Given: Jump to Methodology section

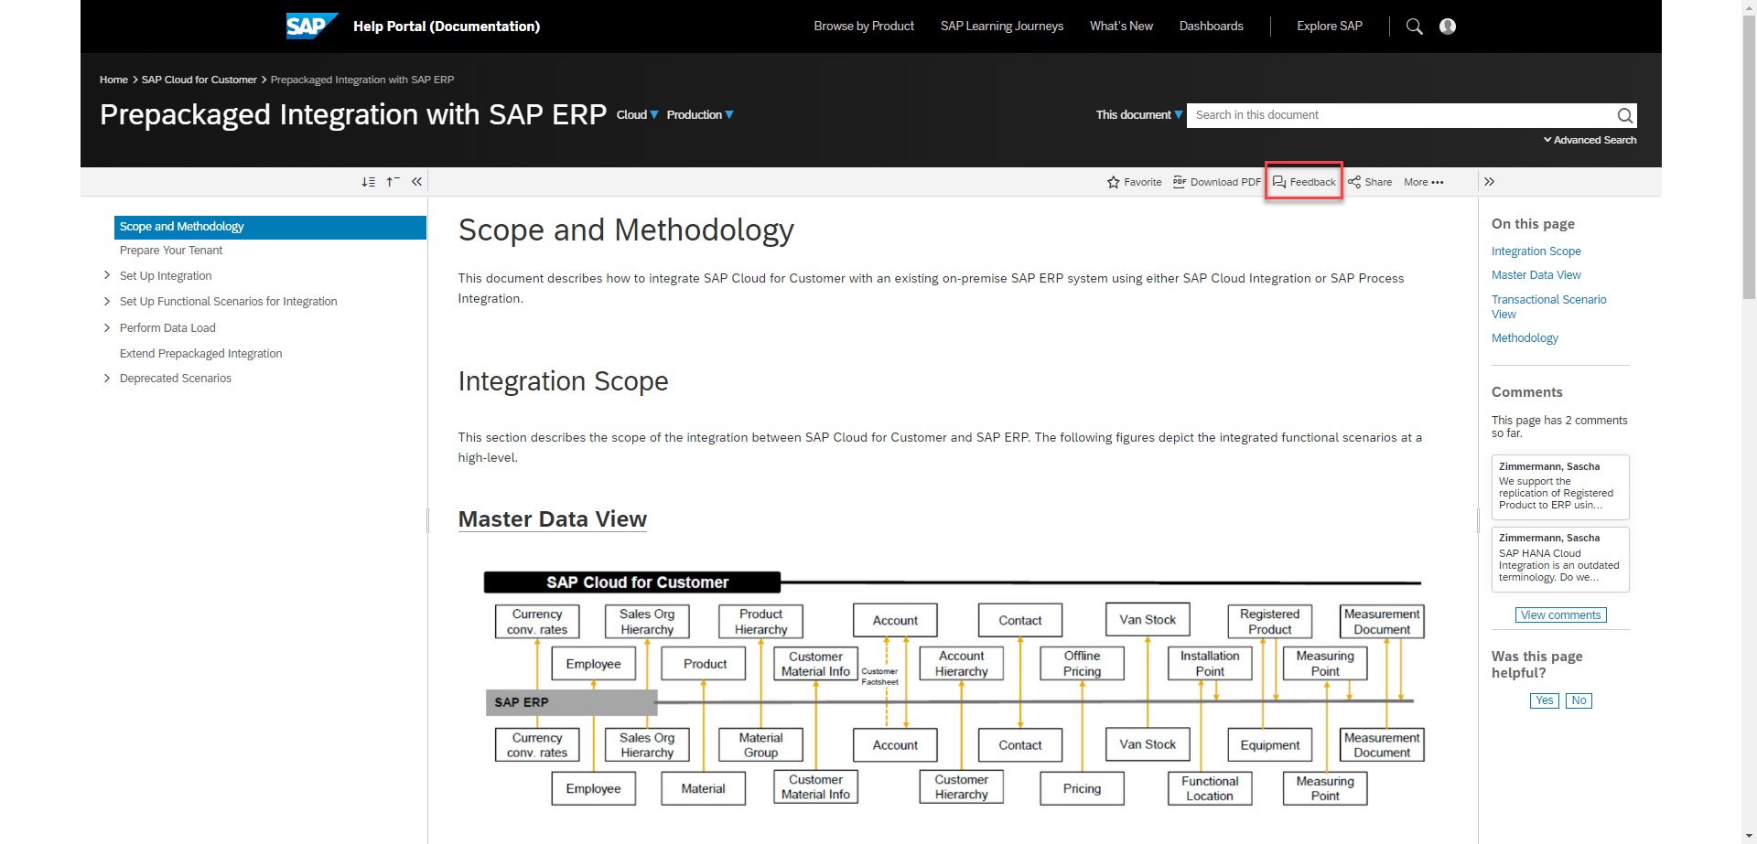Looking at the screenshot, I should click(x=1525, y=338).
